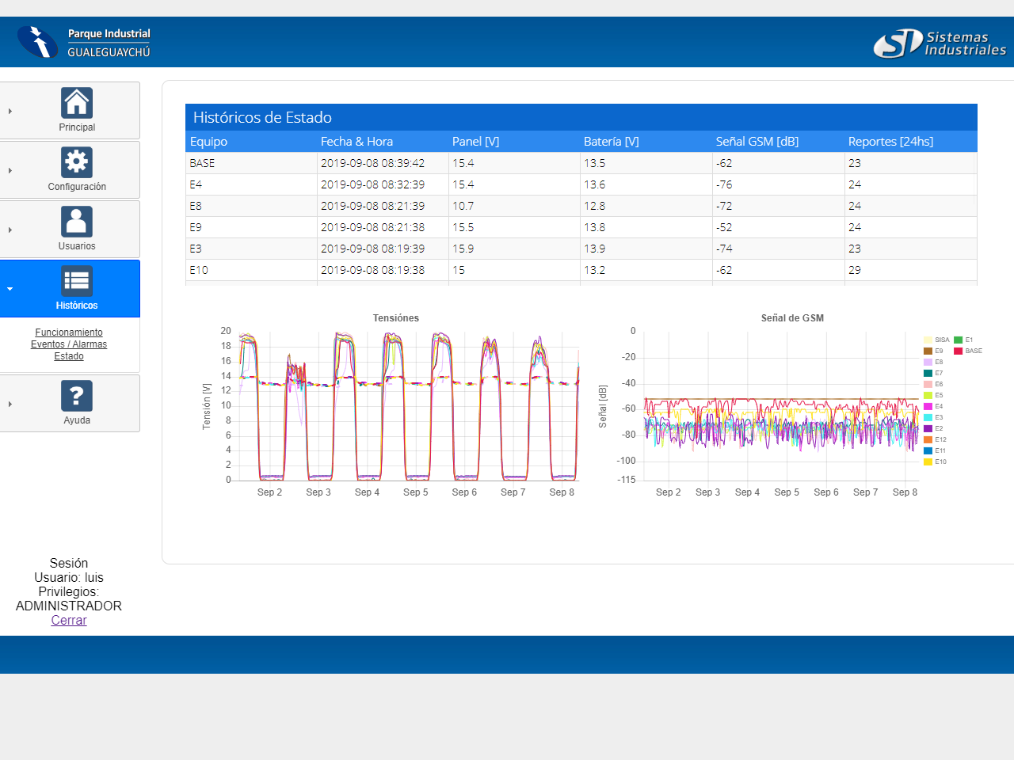Screen dimensions: 1014x760
Task: Open the Estado submenu link
Action: (x=69, y=356)
